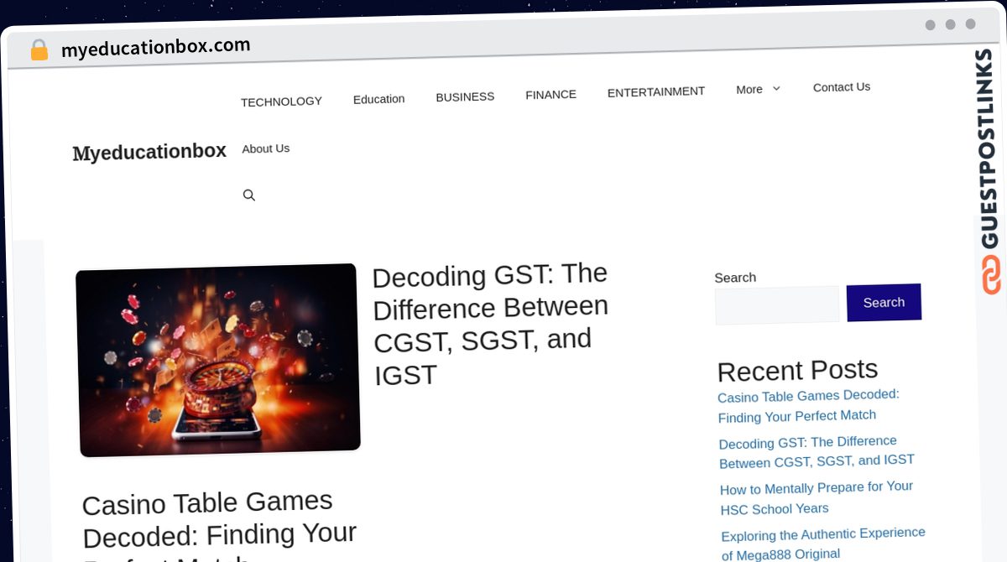Open the Contact Us page
The image size is (1007, 562).
[x=842, y=87]
